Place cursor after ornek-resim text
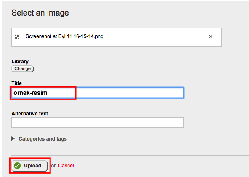Screen dimensions: 249x177 click(x=48, y=93)
